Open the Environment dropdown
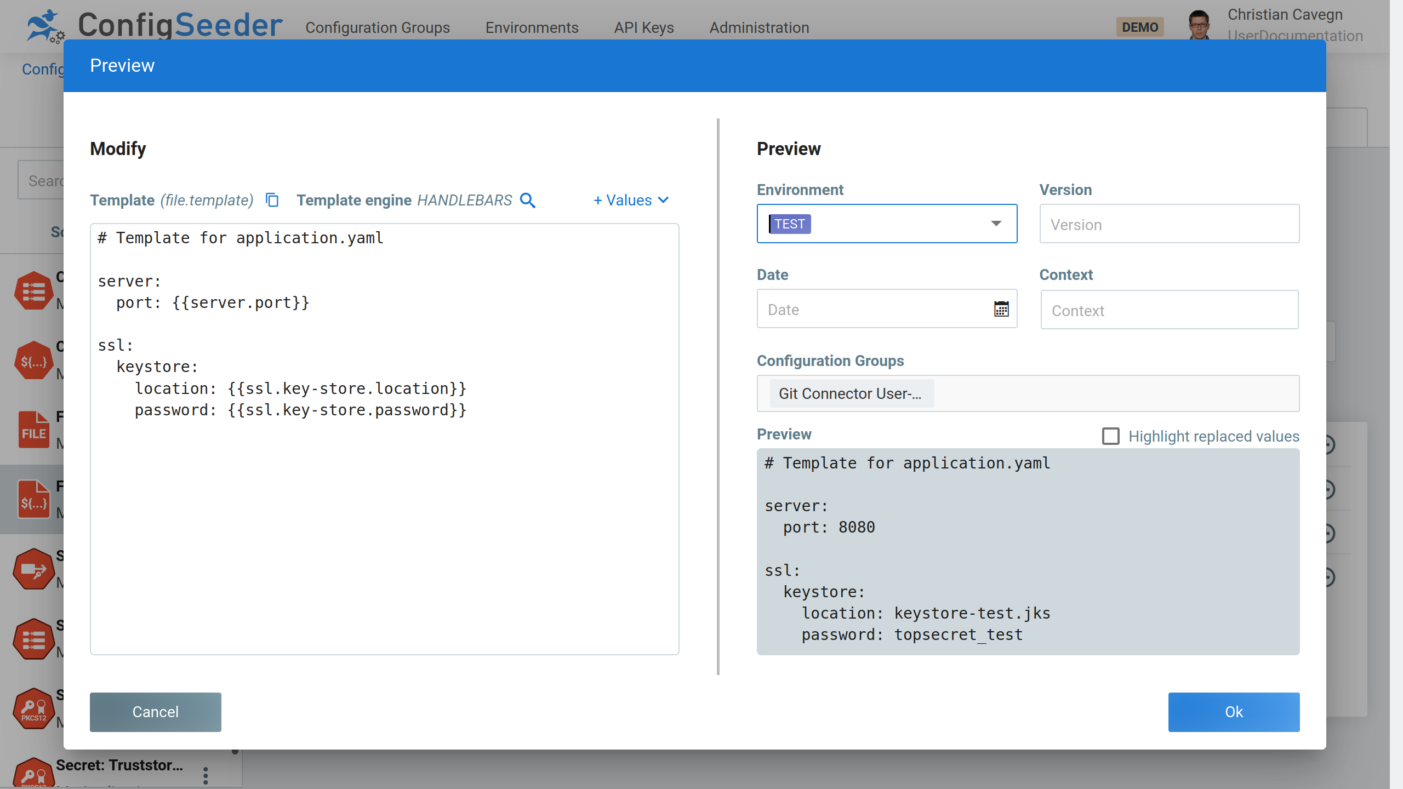Image resolution: width=1403 pixels, height=789 pixels. click(995, 223)
